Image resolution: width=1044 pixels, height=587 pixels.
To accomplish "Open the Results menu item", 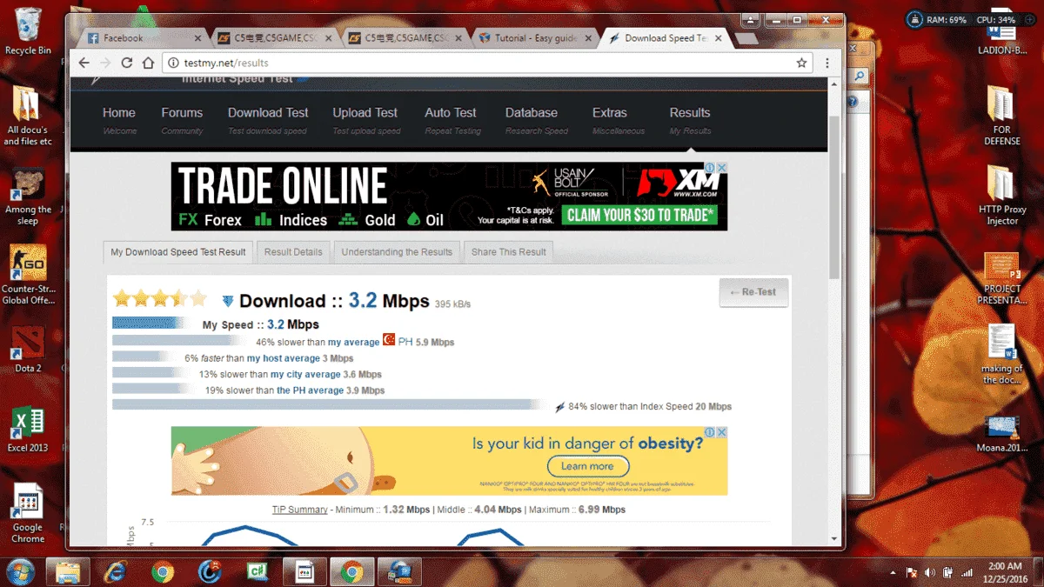I will coord(690,120).
